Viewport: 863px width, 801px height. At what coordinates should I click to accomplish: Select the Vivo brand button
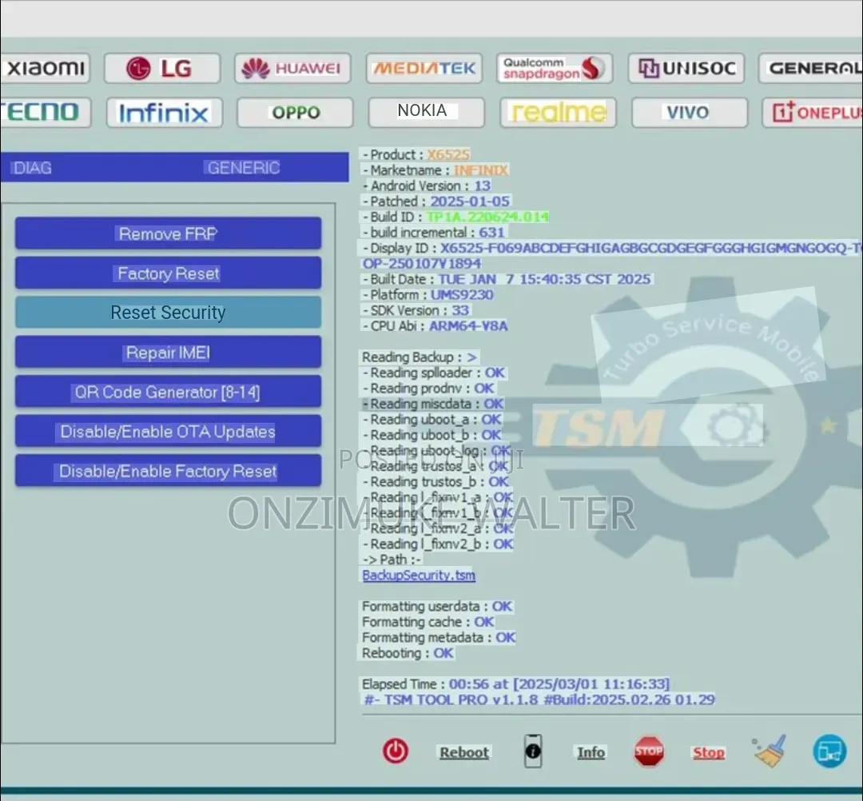click(x=690, y=112)
